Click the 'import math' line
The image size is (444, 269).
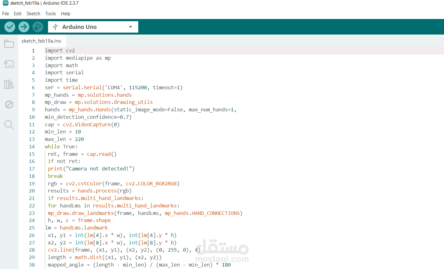point(61,66)
